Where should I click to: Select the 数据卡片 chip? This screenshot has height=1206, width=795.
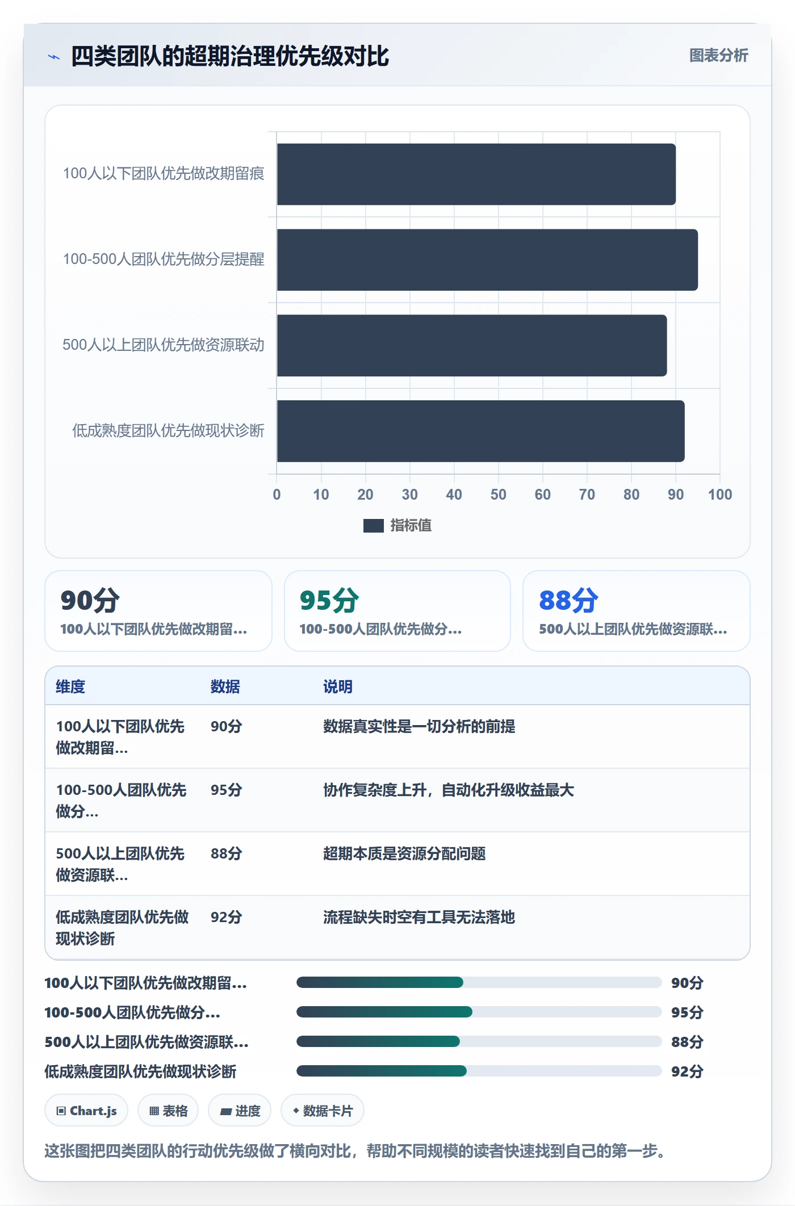coord(323,1110)
